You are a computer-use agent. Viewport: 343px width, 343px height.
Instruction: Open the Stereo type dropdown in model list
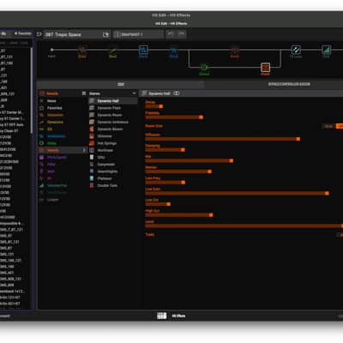click(x=112, y=93)
